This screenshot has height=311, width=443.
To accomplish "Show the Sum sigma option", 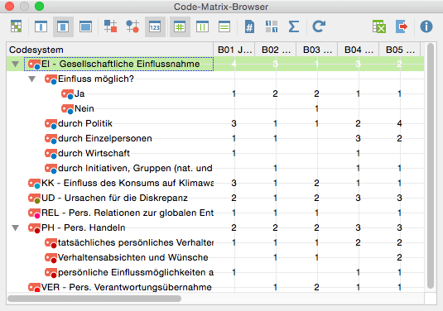I will tap(294, 26).
